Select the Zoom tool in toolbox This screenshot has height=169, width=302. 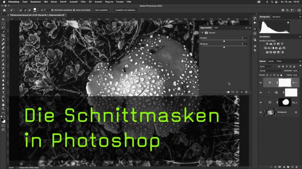[3, 109]
